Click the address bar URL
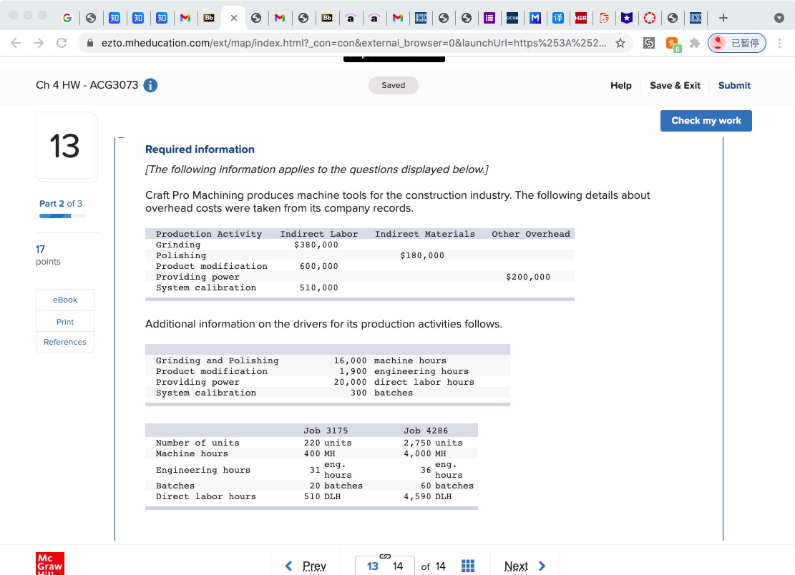The image size is (795, 575). (x=353, y=43)
